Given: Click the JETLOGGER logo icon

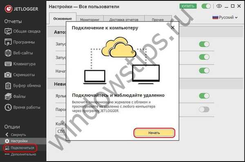Looking at the screenshot, I should [8, 9].
